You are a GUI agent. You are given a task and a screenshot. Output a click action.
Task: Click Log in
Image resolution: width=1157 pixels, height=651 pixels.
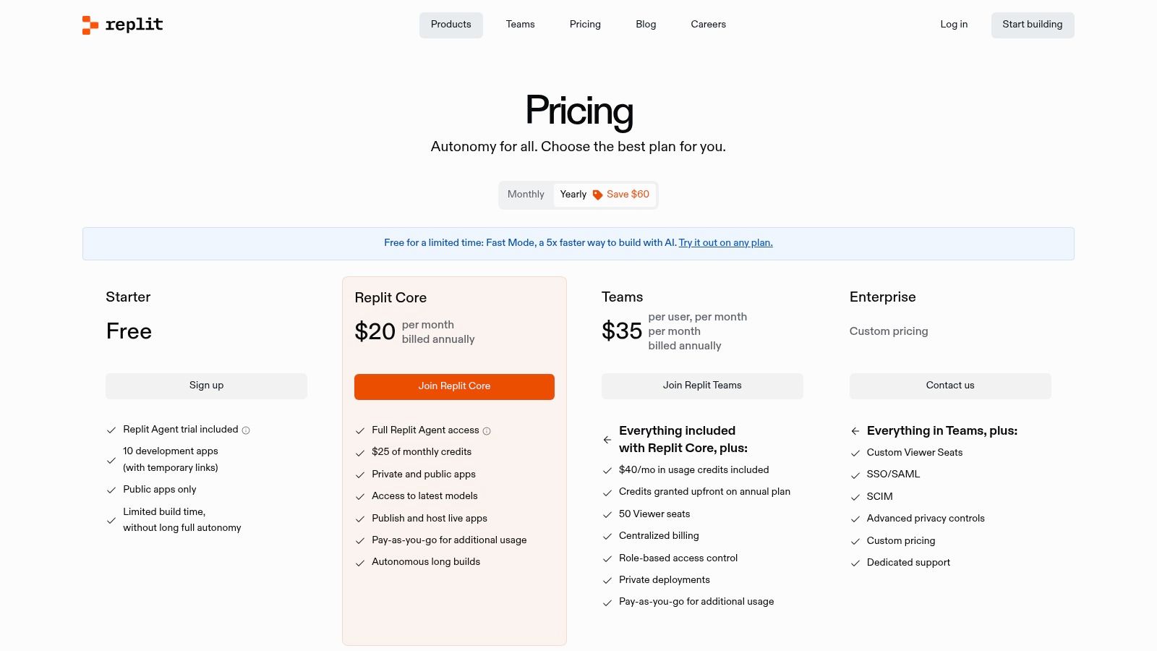click(954, 25)
